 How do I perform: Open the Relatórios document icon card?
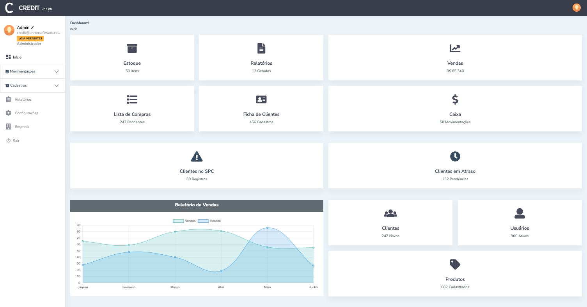[261, 48]
